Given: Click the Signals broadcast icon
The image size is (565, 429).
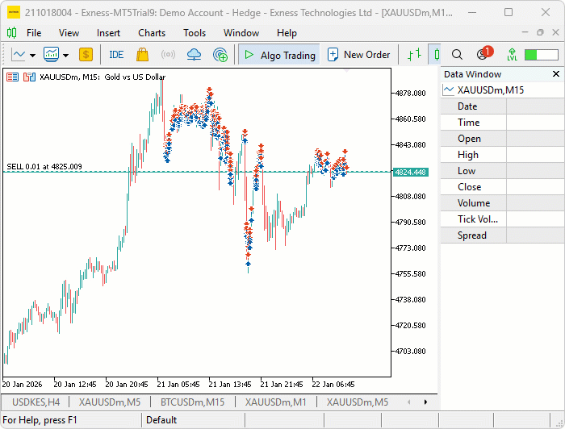Looking at the screenshot, I should pyautogui.click(x=168, y=55).
